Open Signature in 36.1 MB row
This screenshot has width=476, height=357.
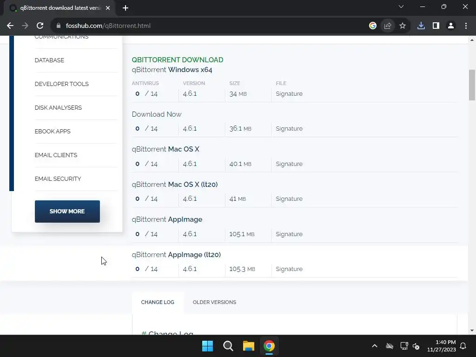pos(289,129)
